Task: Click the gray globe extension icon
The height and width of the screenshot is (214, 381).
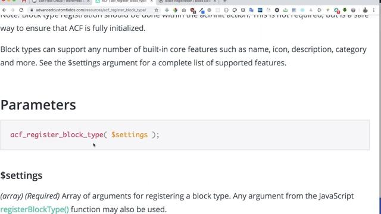Action: [353, 10]
